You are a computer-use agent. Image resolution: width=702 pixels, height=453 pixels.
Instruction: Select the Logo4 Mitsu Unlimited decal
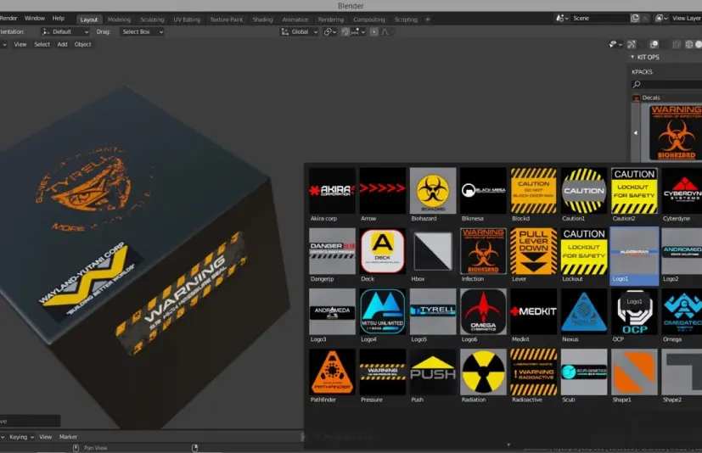pos(382,311)
